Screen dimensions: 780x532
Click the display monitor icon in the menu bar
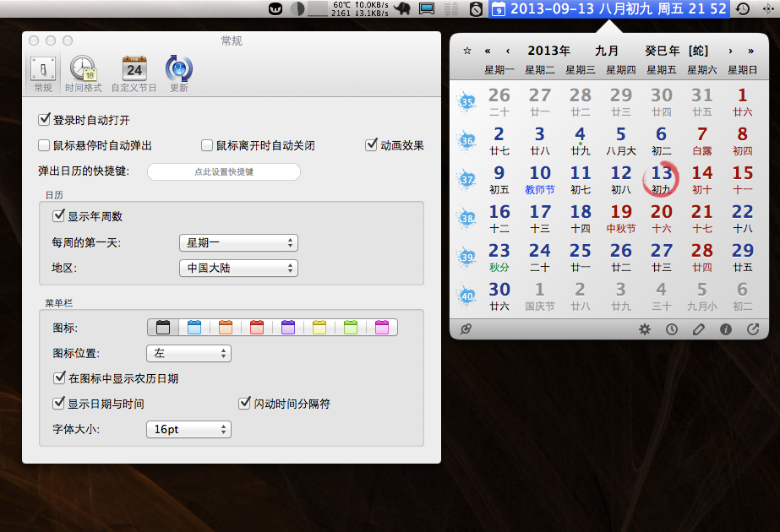[427, 8]
